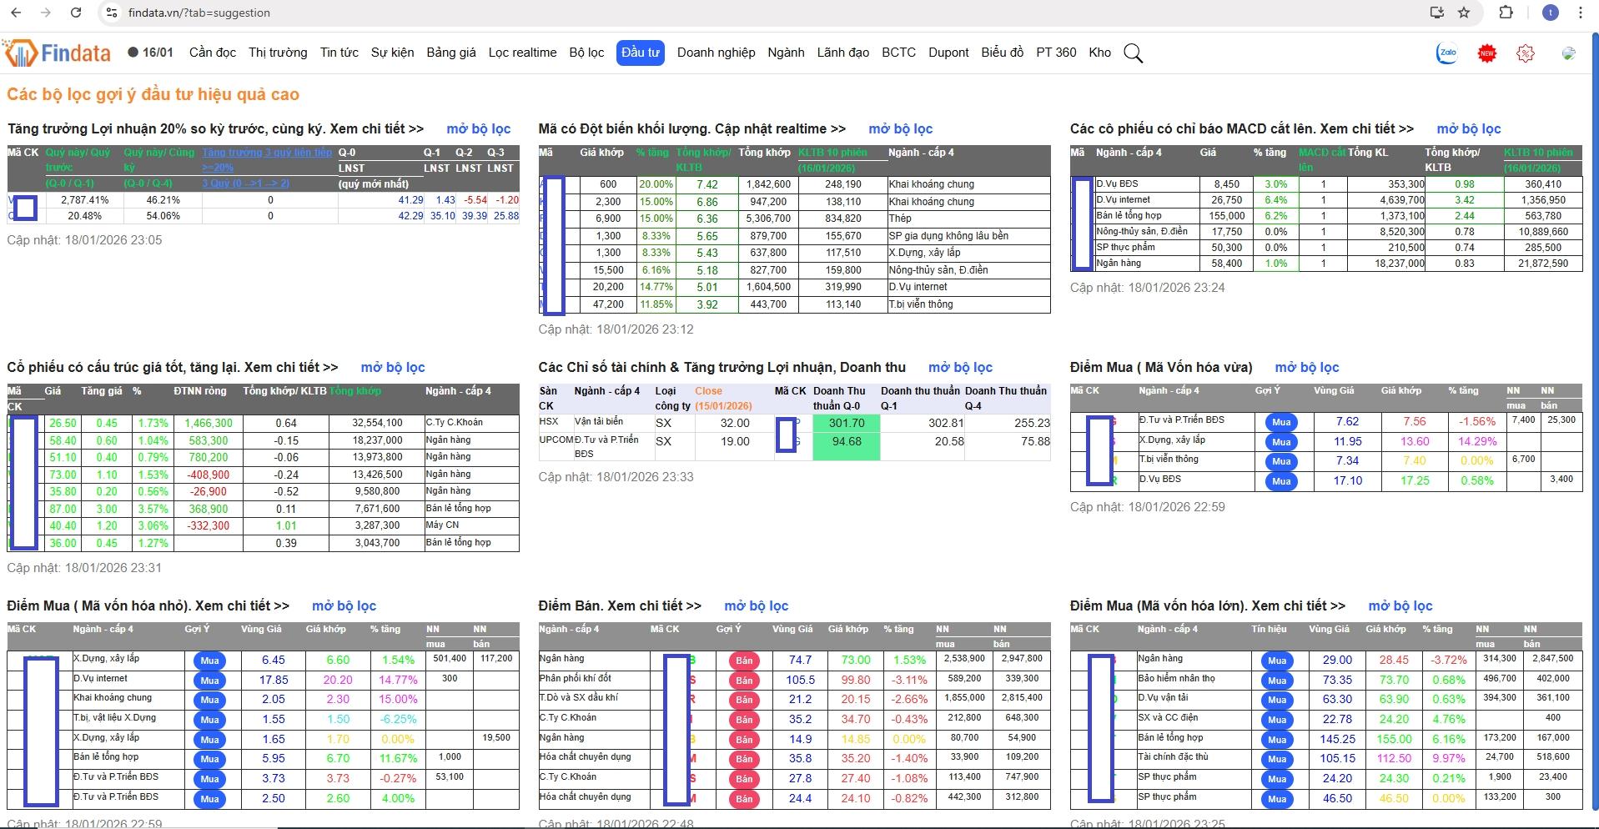Screen dimensions: 1599x829
Task: Open the browser extensions puzzle icon
Action: tap(1506, 13)
